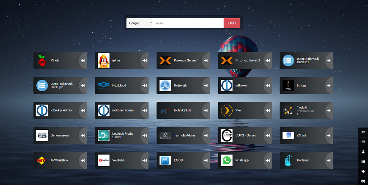
Task: Click the ioBroker Forum logo icon
Action: (103, 110)
